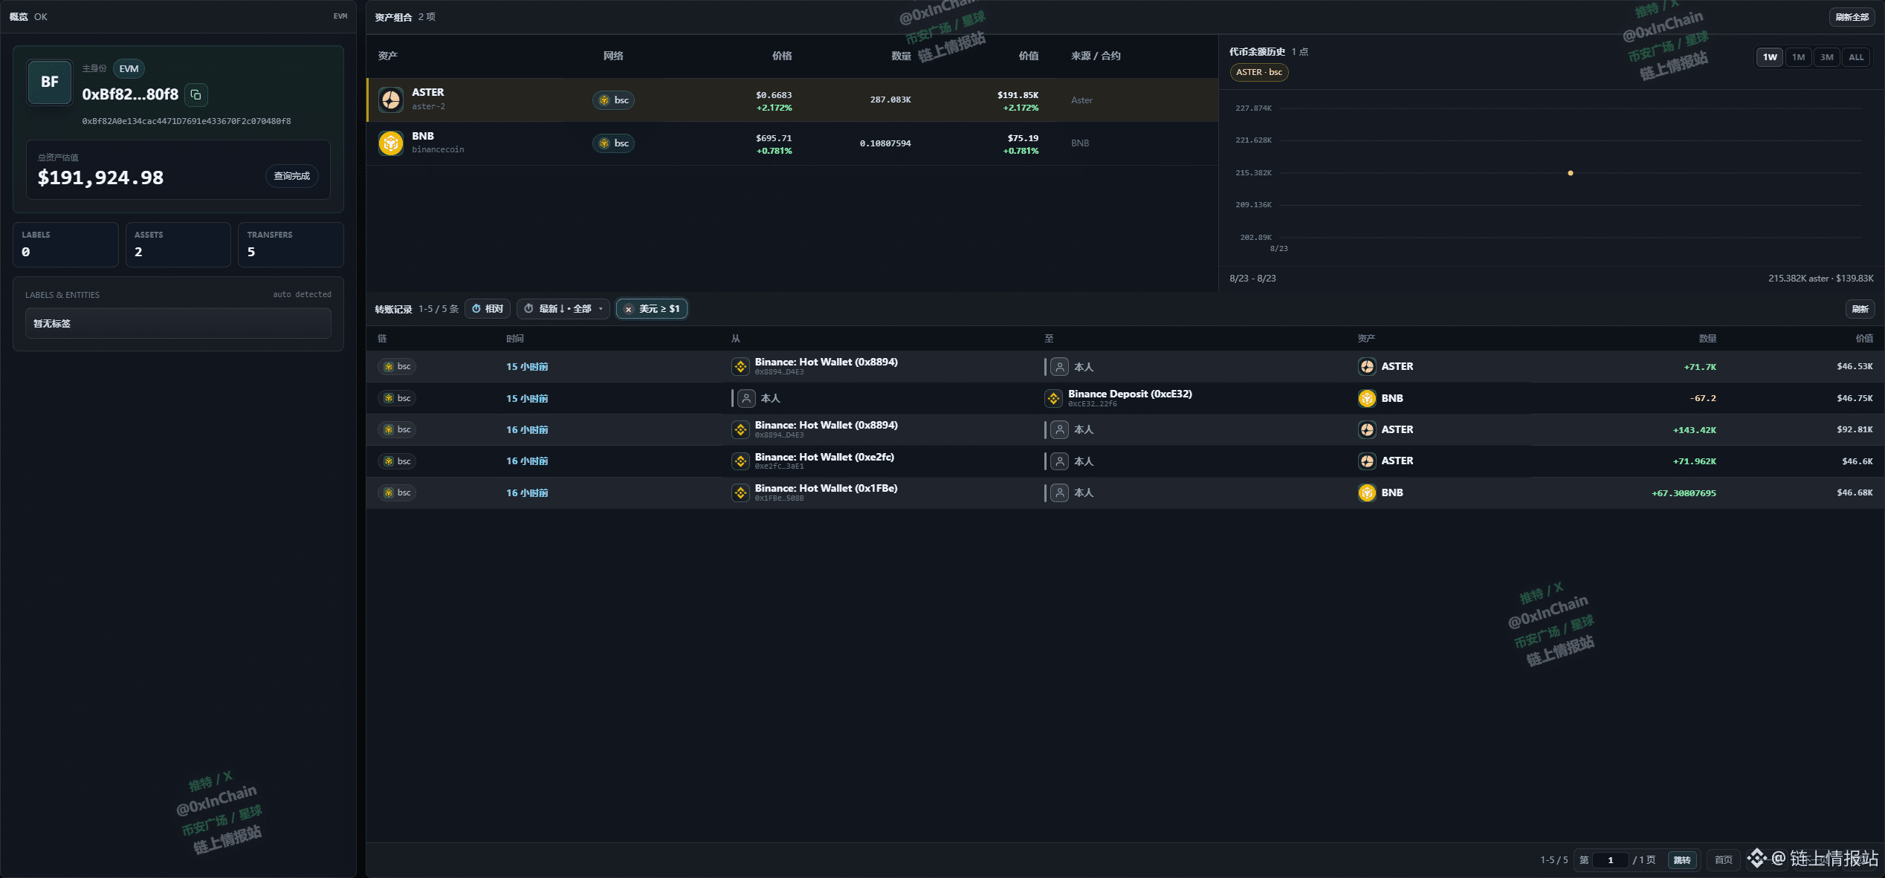Select the EVM identity tag
The height and width of the screenshot is (878, 1885).
pyautogui.click(x=129, y=69)
